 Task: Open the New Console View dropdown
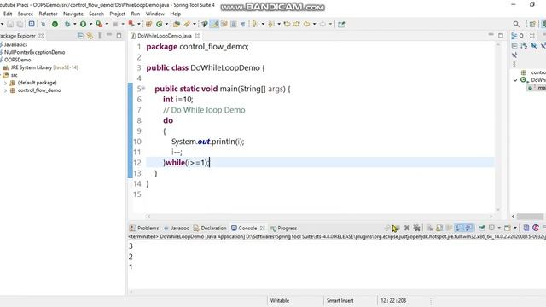pos(515,228)
